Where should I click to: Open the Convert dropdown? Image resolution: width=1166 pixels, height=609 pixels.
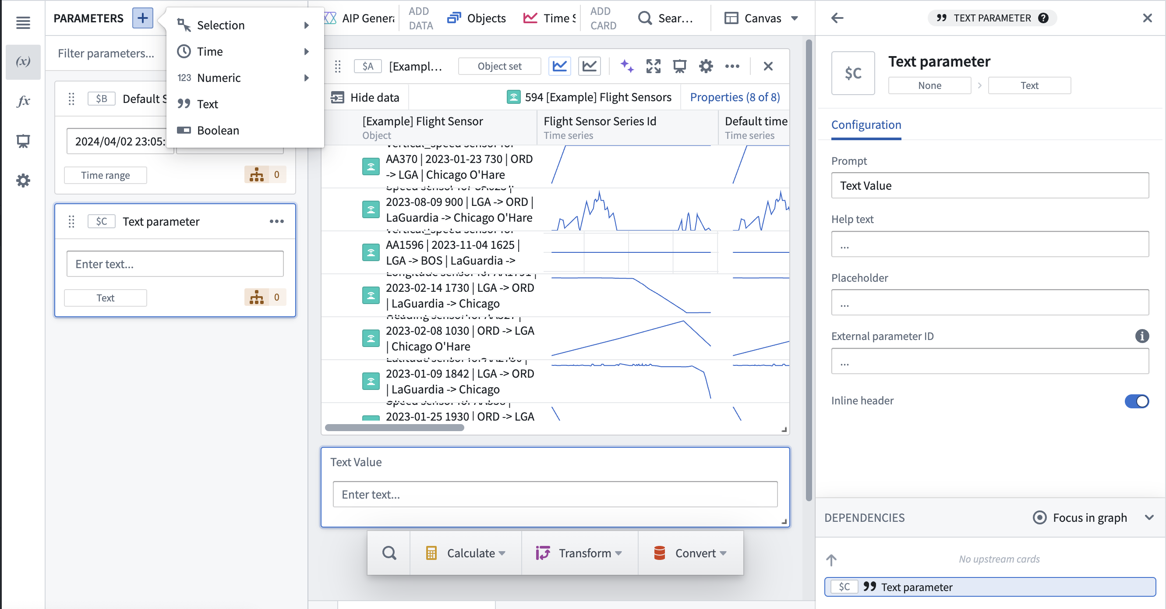(x=690, y=553)
